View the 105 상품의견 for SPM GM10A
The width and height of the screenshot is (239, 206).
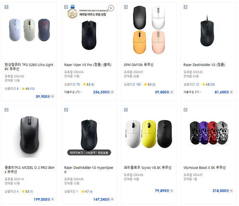(138, 84)
